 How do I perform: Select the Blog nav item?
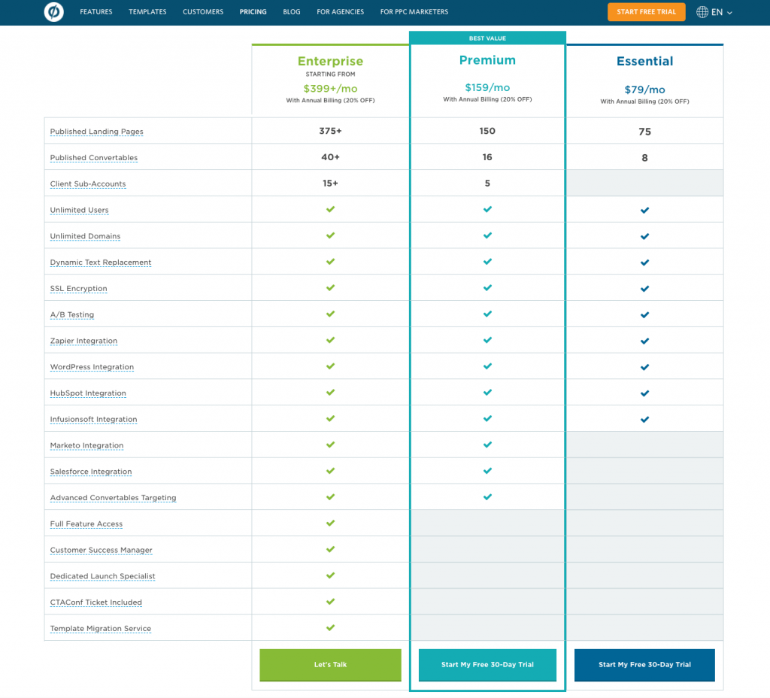[x=292, y=12]
